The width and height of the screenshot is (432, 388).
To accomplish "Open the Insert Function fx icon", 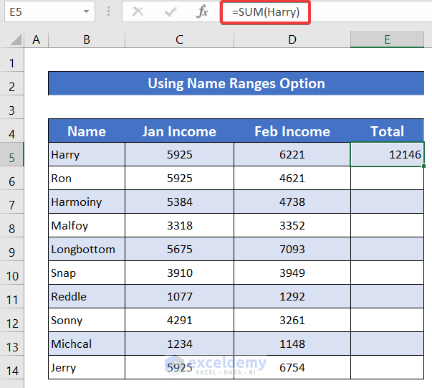I will (203, 12).
